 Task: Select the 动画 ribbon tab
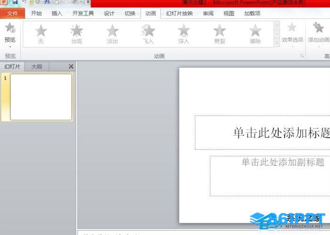tap(151, 14)
